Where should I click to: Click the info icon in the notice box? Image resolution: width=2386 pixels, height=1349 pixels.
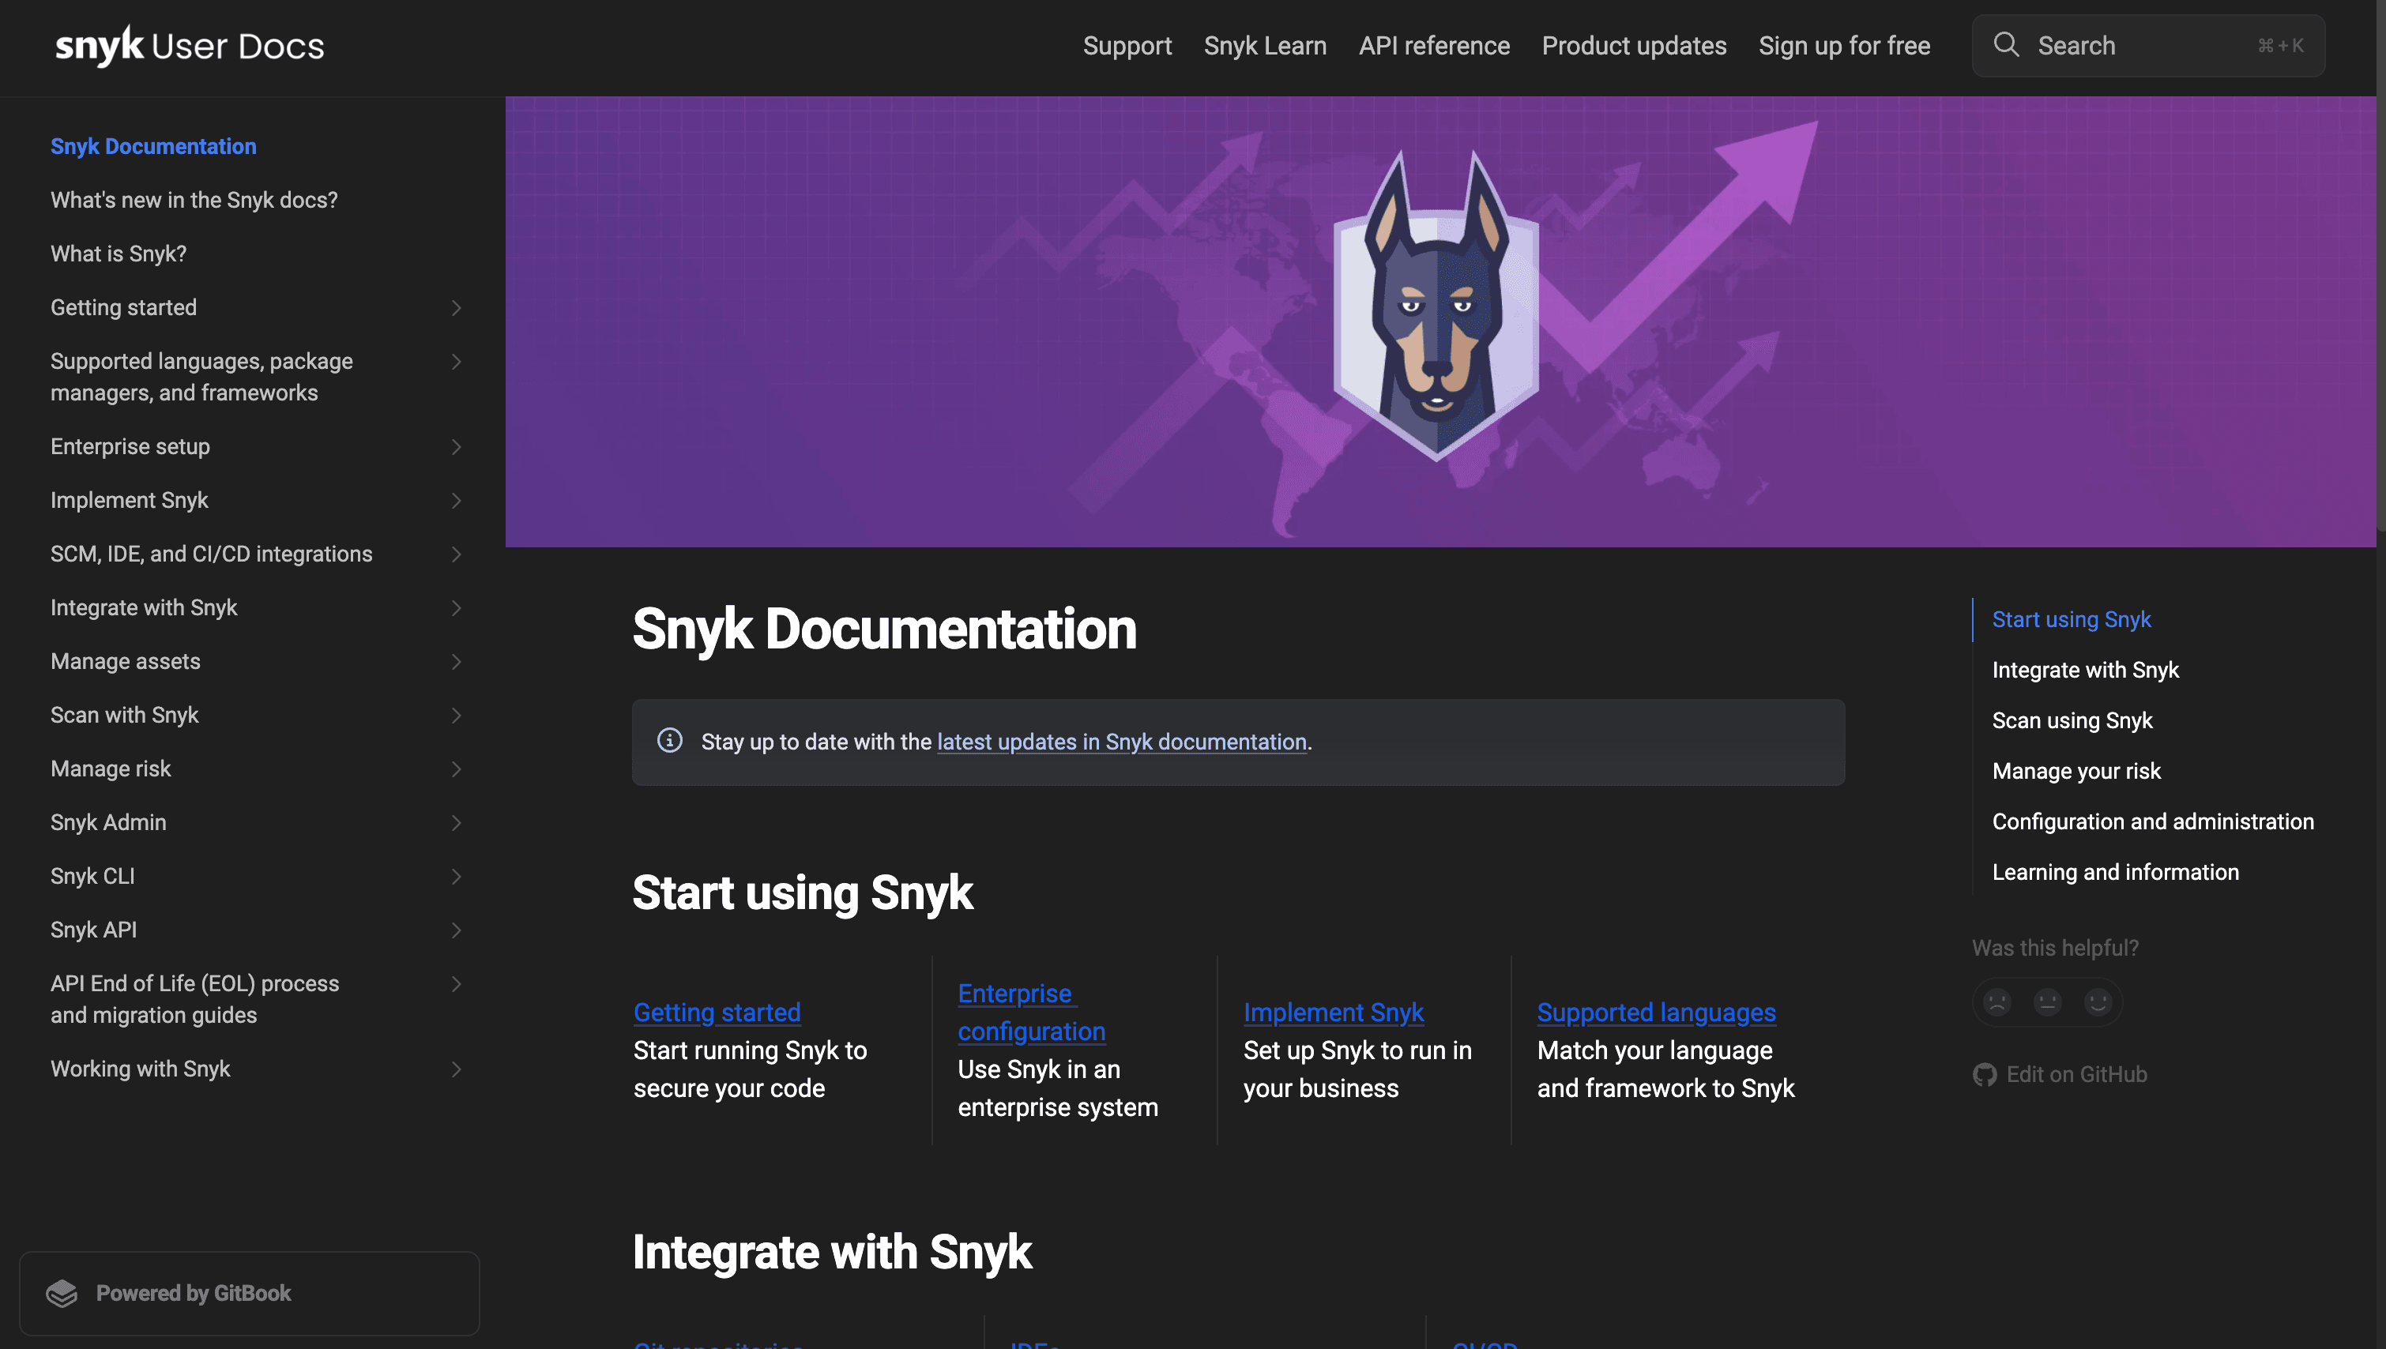tap(670, 740)
